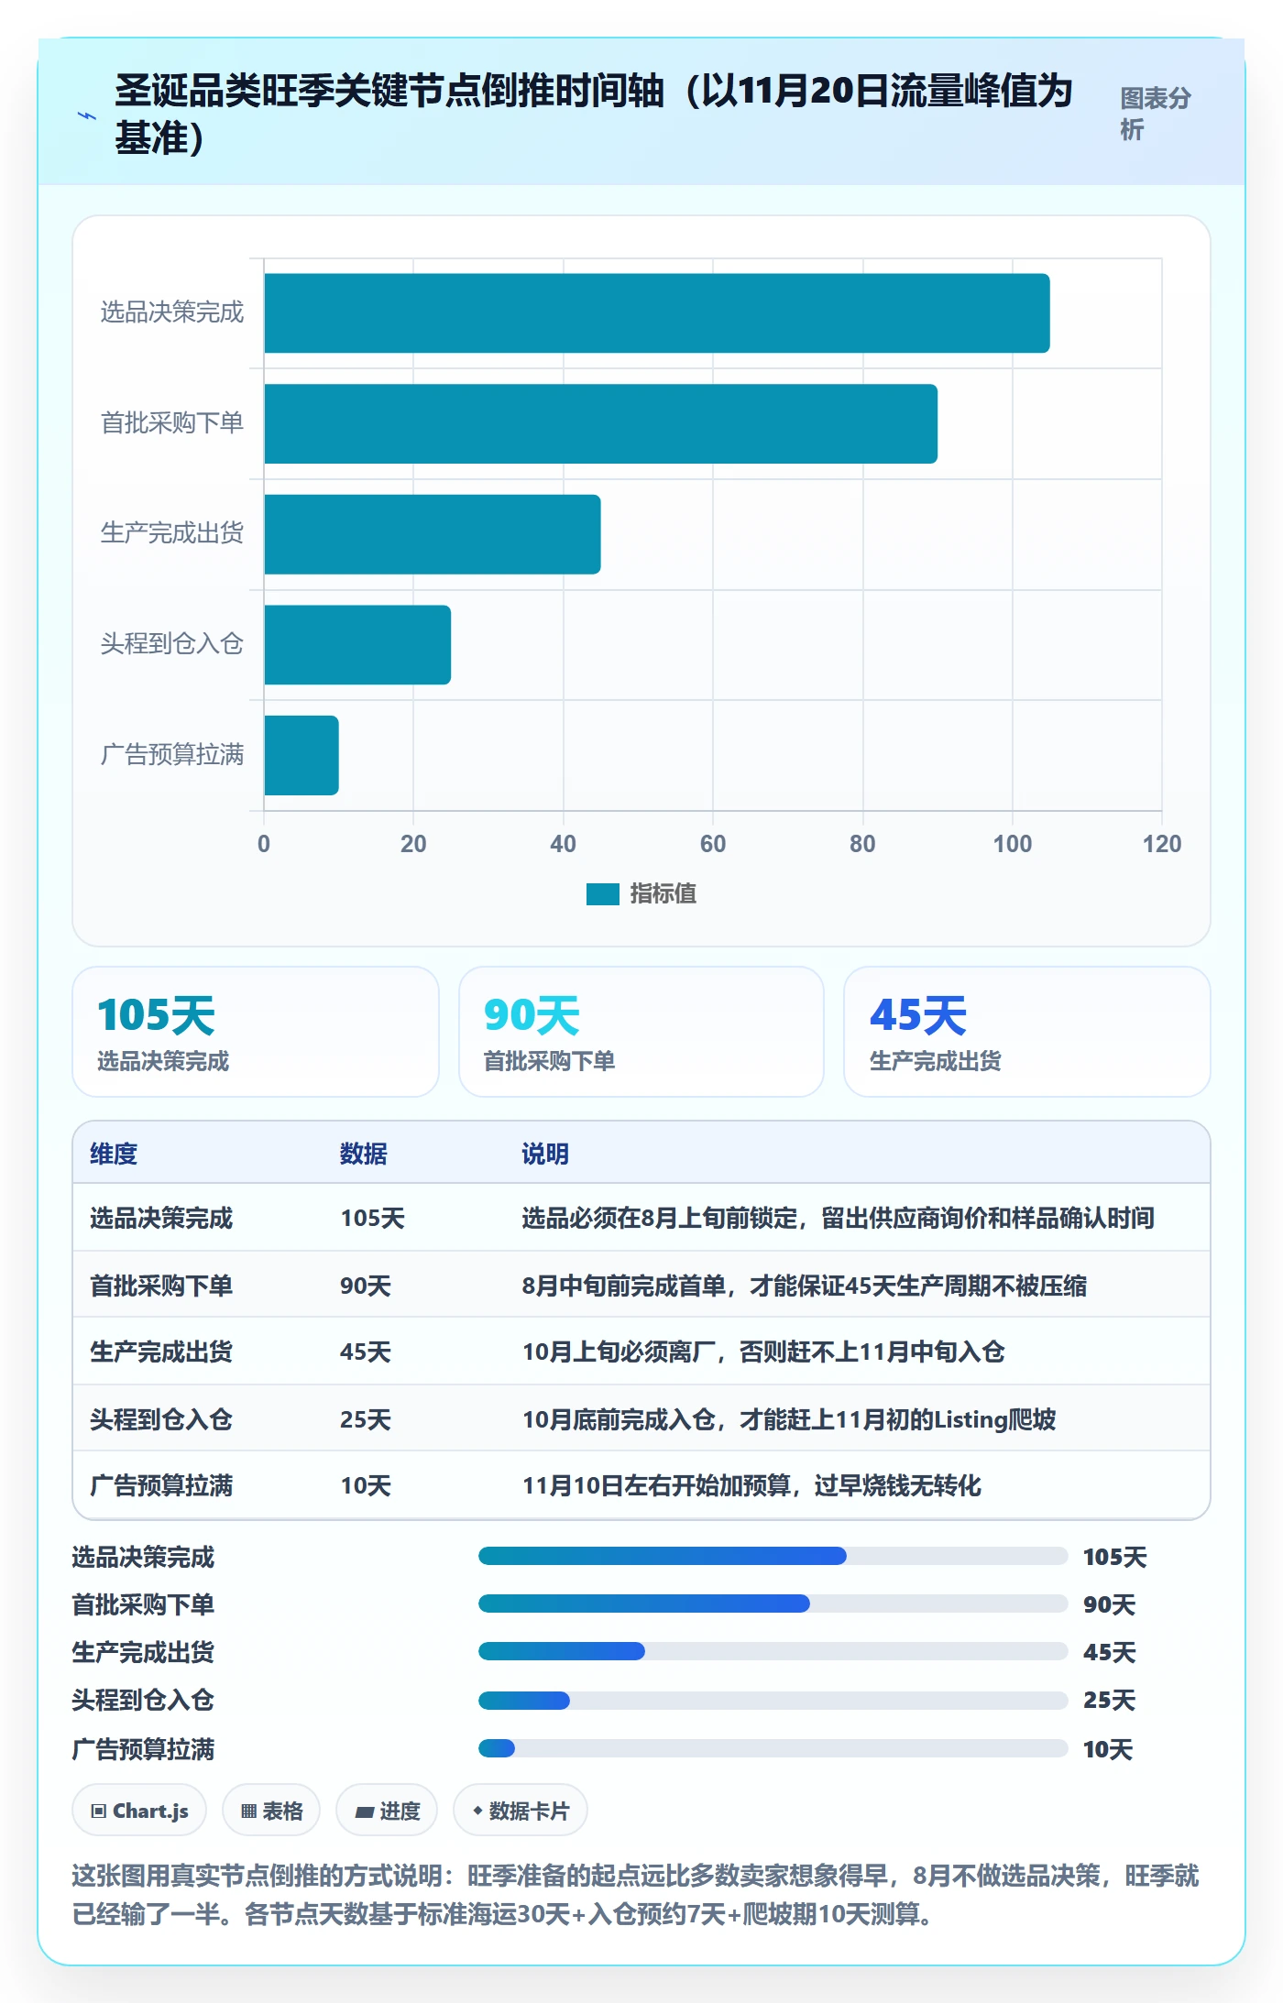Viewport: 1283px width, 2003px height.
Task: Toggle the 指标值 legend label
Action: pos(663,893)
